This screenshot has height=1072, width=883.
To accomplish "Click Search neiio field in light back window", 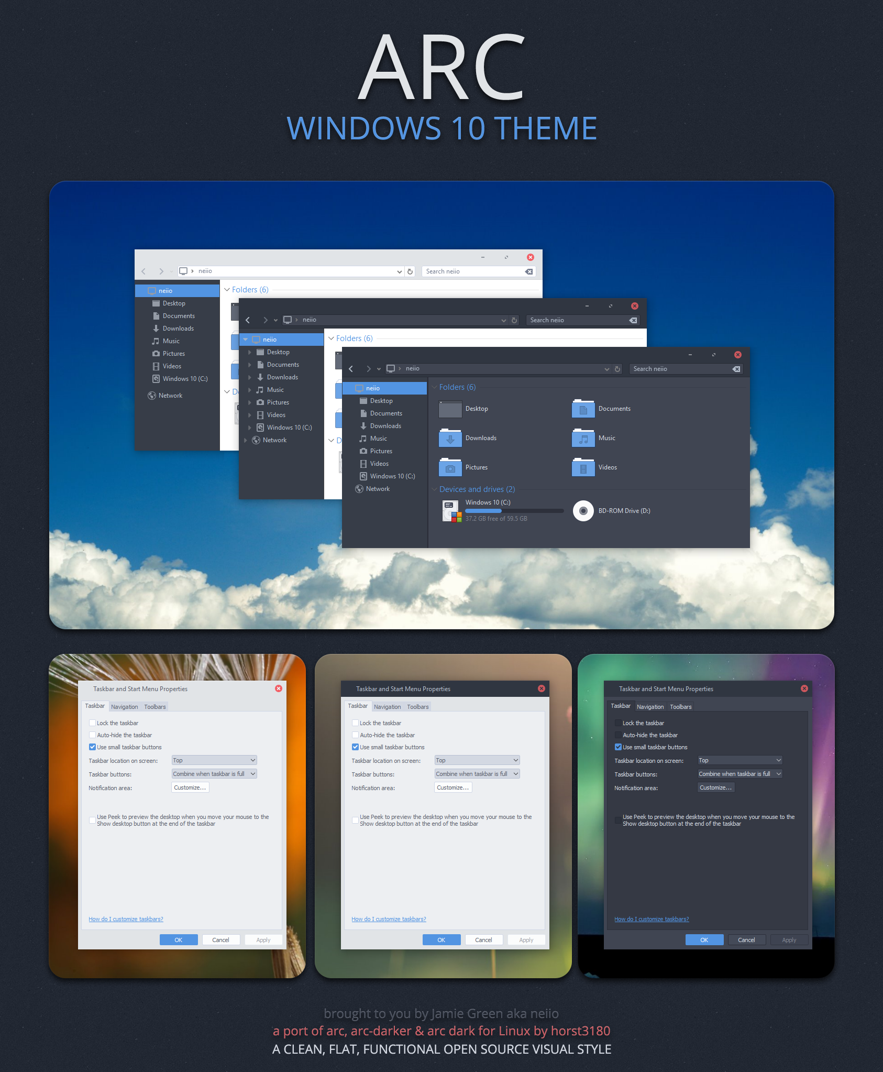I will click(479, 271).
